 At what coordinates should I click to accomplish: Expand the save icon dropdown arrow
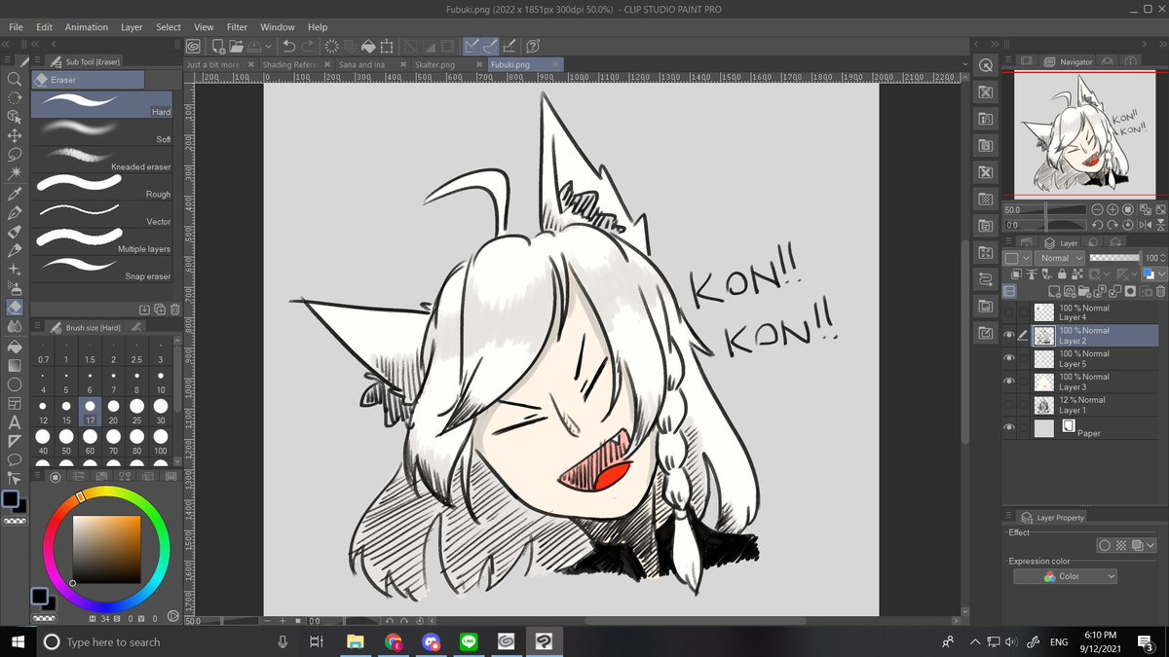click(x=267, y=46)
